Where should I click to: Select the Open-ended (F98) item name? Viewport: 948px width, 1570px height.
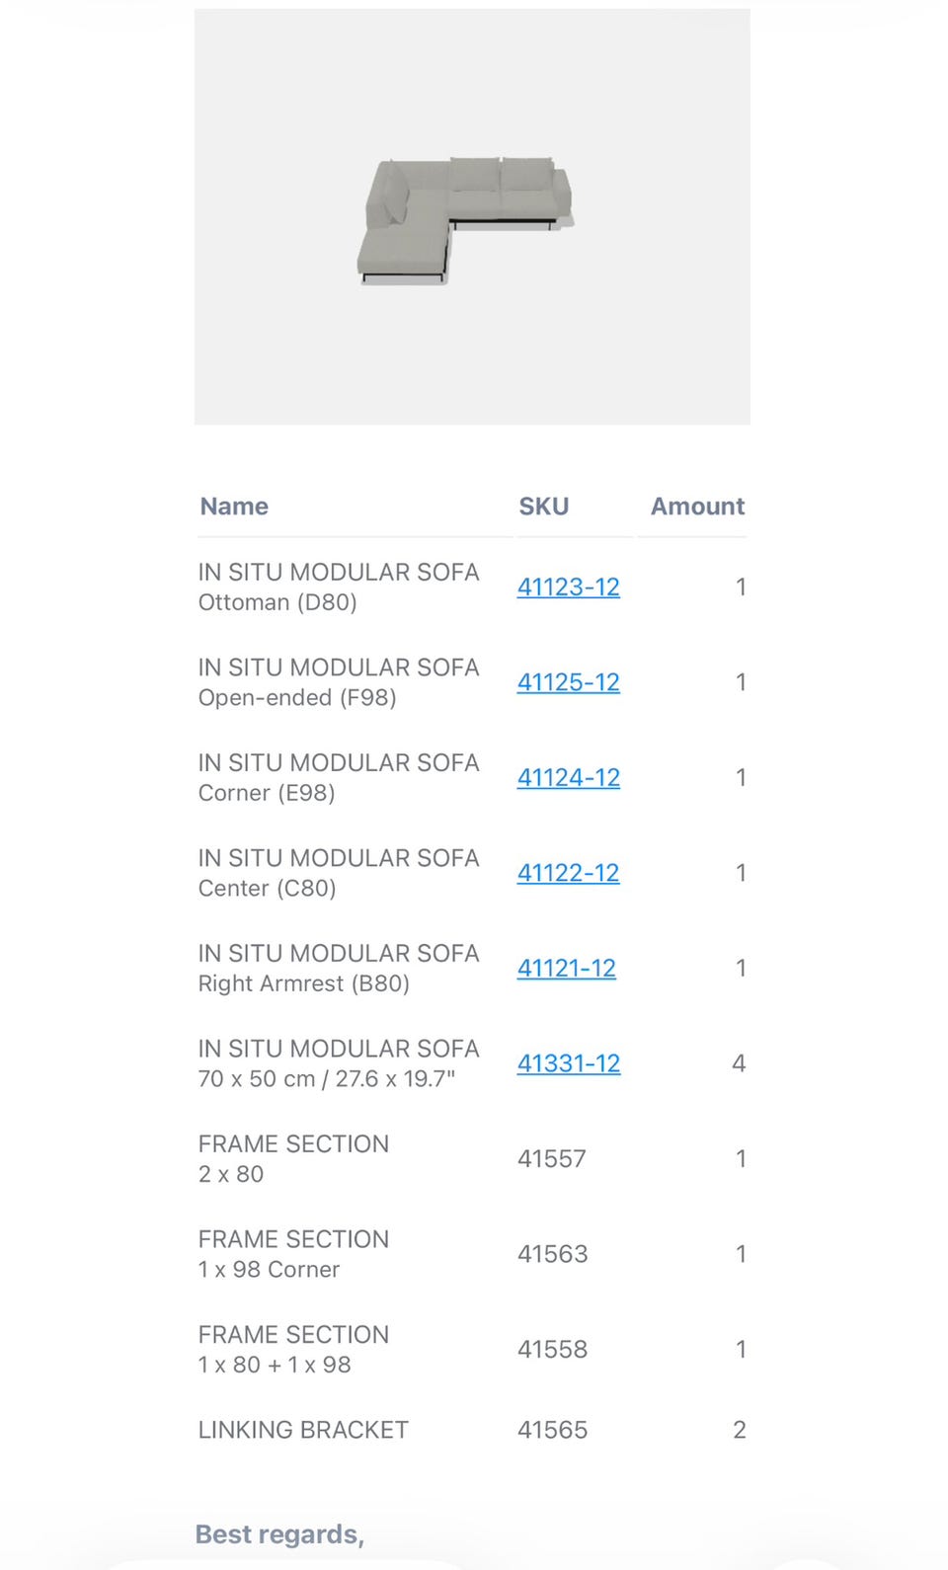point(296,698)
